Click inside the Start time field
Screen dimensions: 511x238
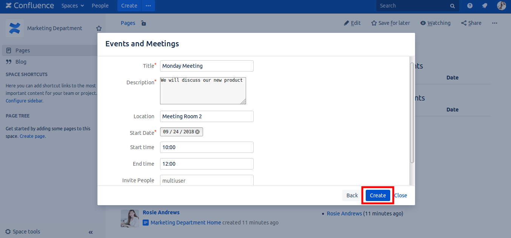pyautogui.click(x=206, y=147)
